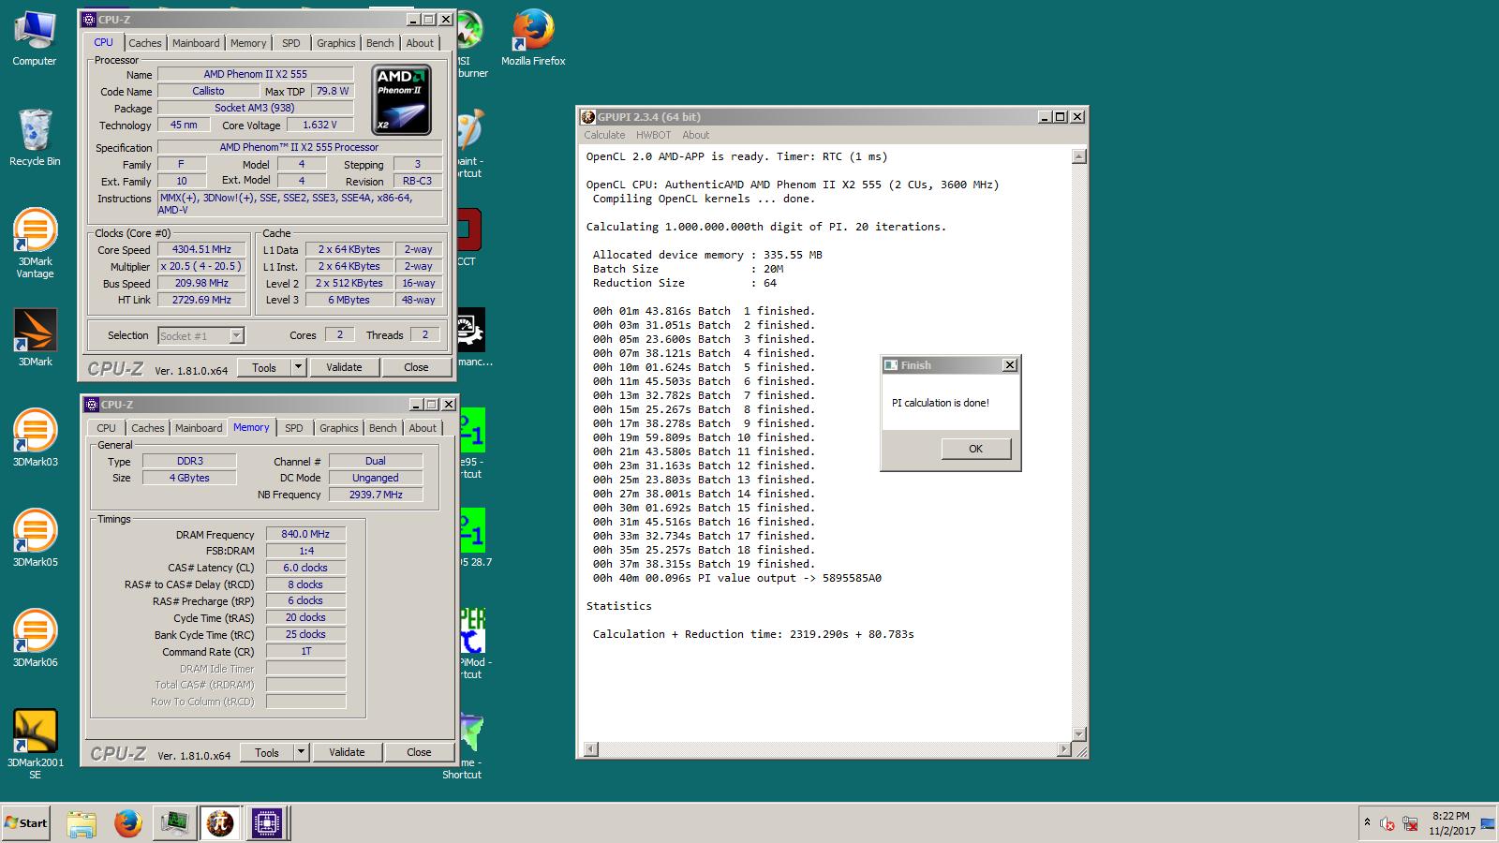This screenshot has height=843, width=1499.
Task: Open the About menu in GPUPI
Action: coord(696,135)
